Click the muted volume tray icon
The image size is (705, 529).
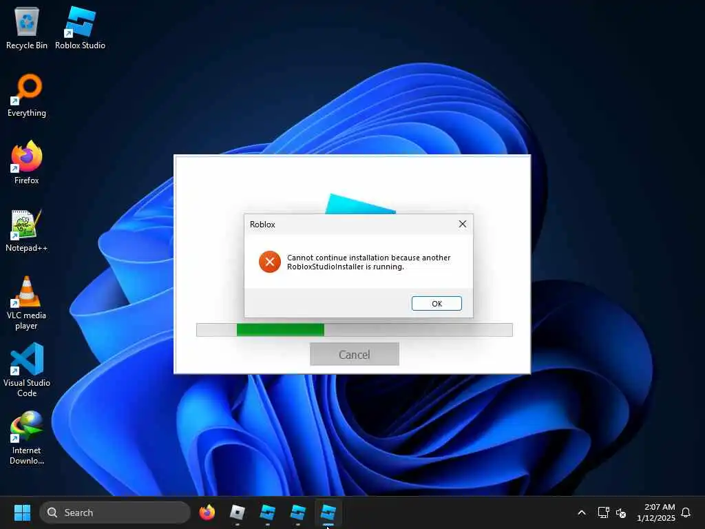621,512
